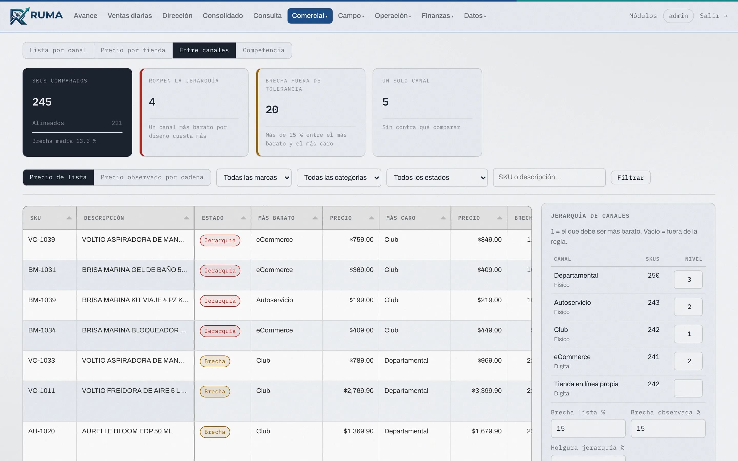Switch to the Competencia tab
Image resolution: width=738 pixels, height=461 pixels.
[x=263, y=50]
